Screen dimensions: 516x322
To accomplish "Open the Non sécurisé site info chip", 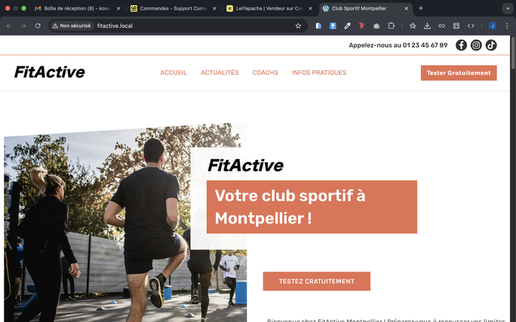I will pos(72,26).
